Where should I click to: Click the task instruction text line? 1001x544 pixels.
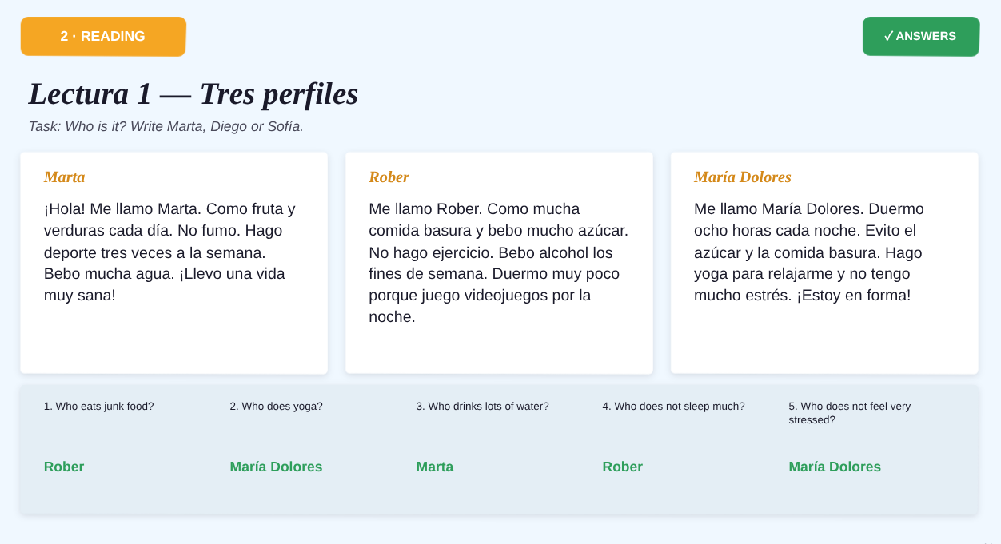(166, 126)
